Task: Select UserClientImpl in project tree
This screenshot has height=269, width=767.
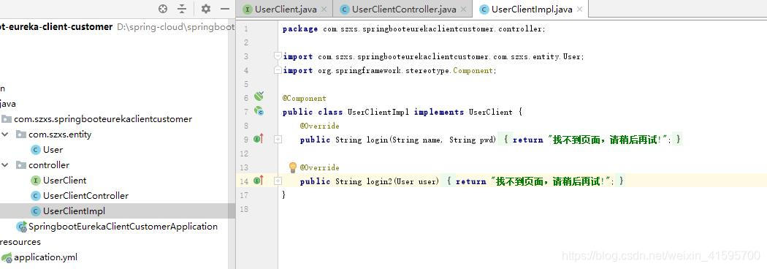Action: tap(74, 211)
